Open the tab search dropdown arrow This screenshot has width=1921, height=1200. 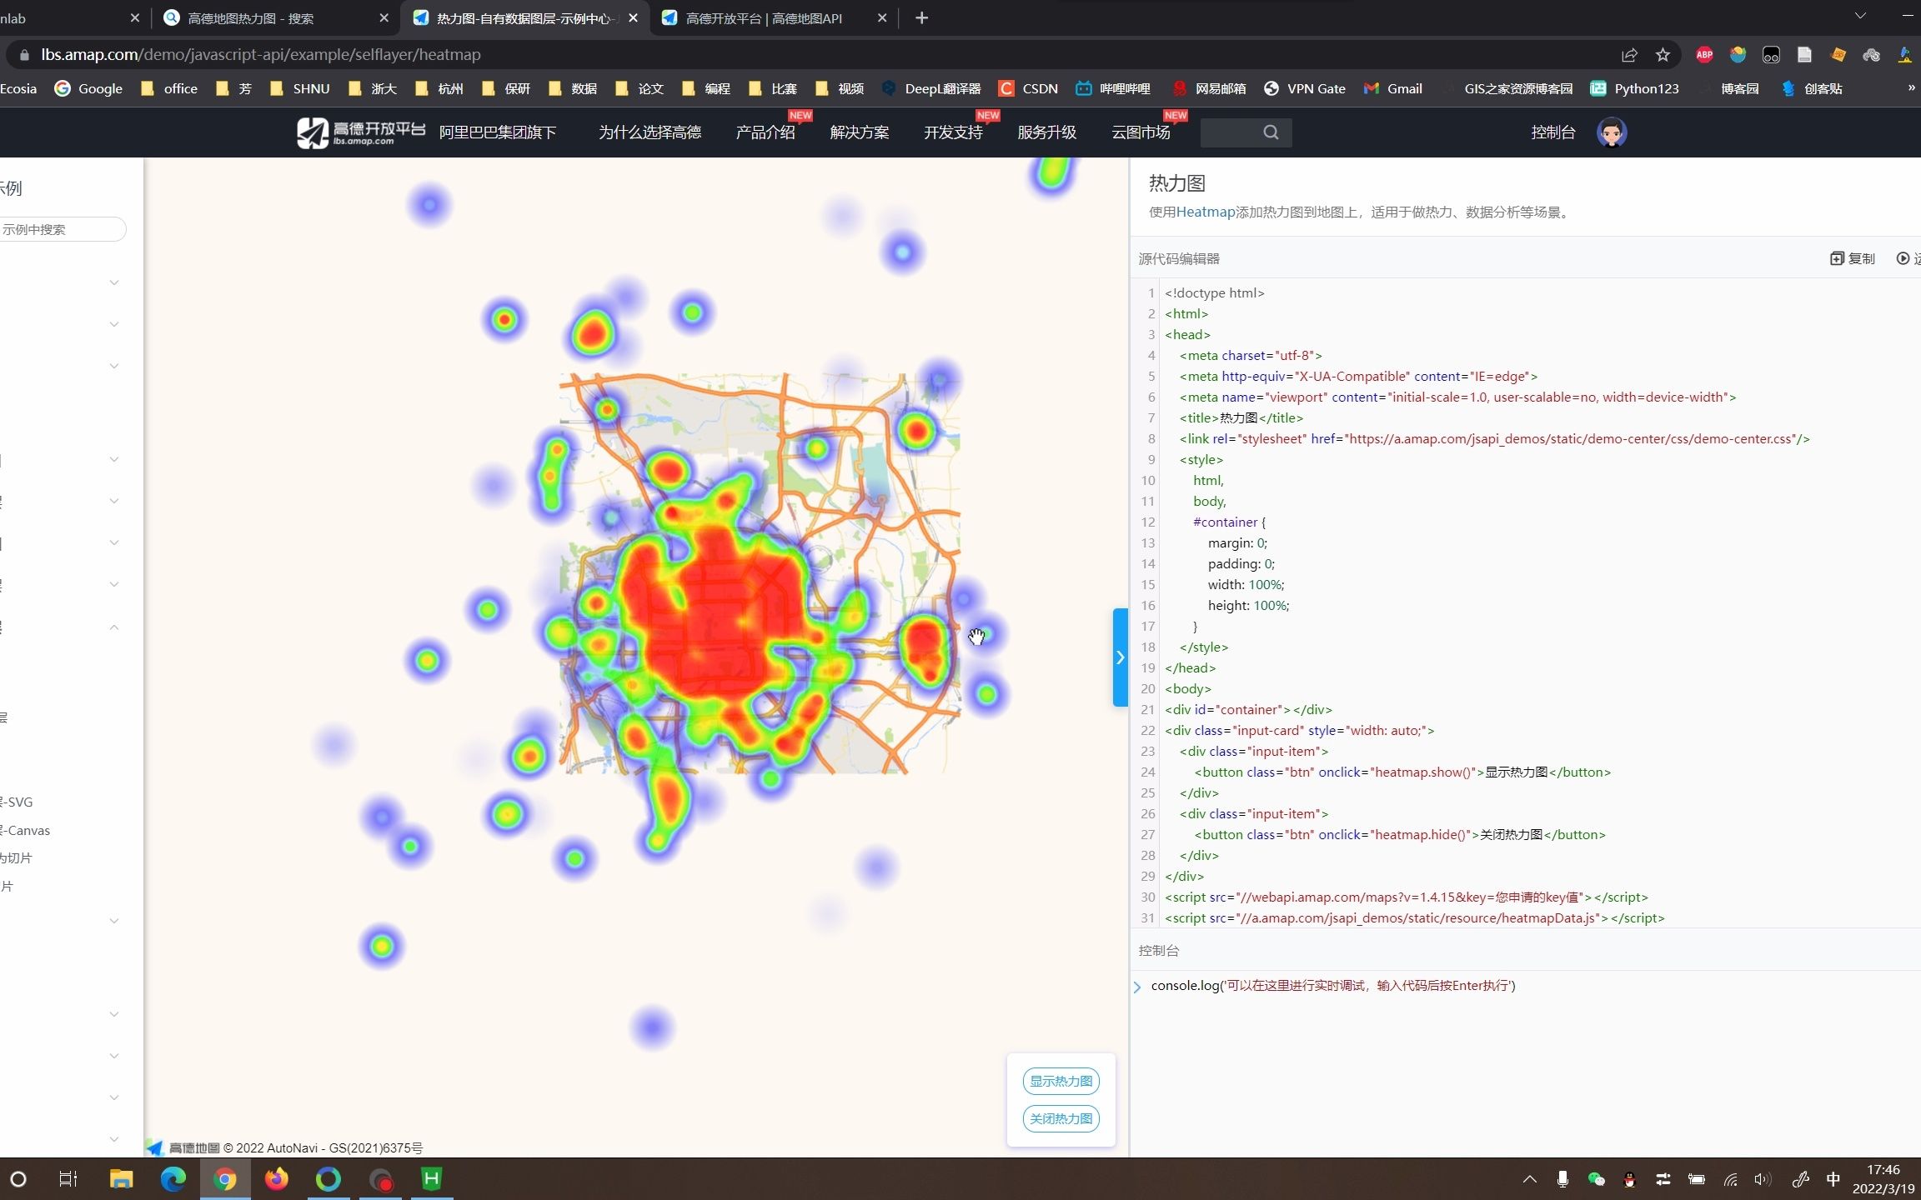click(x=1860, y=16)
